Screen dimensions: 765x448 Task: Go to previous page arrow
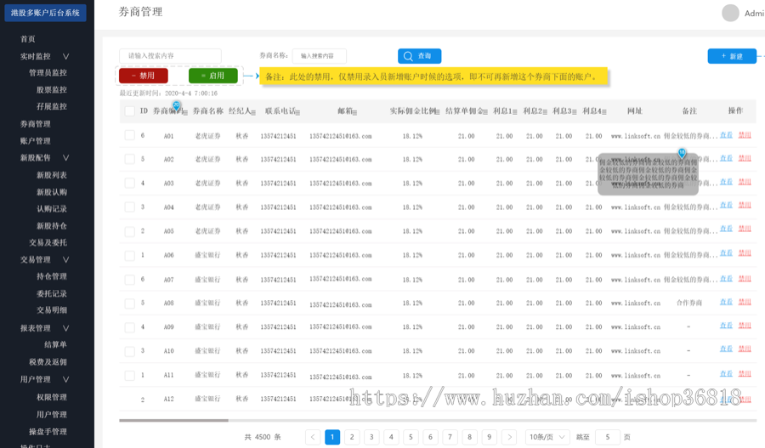313,437
